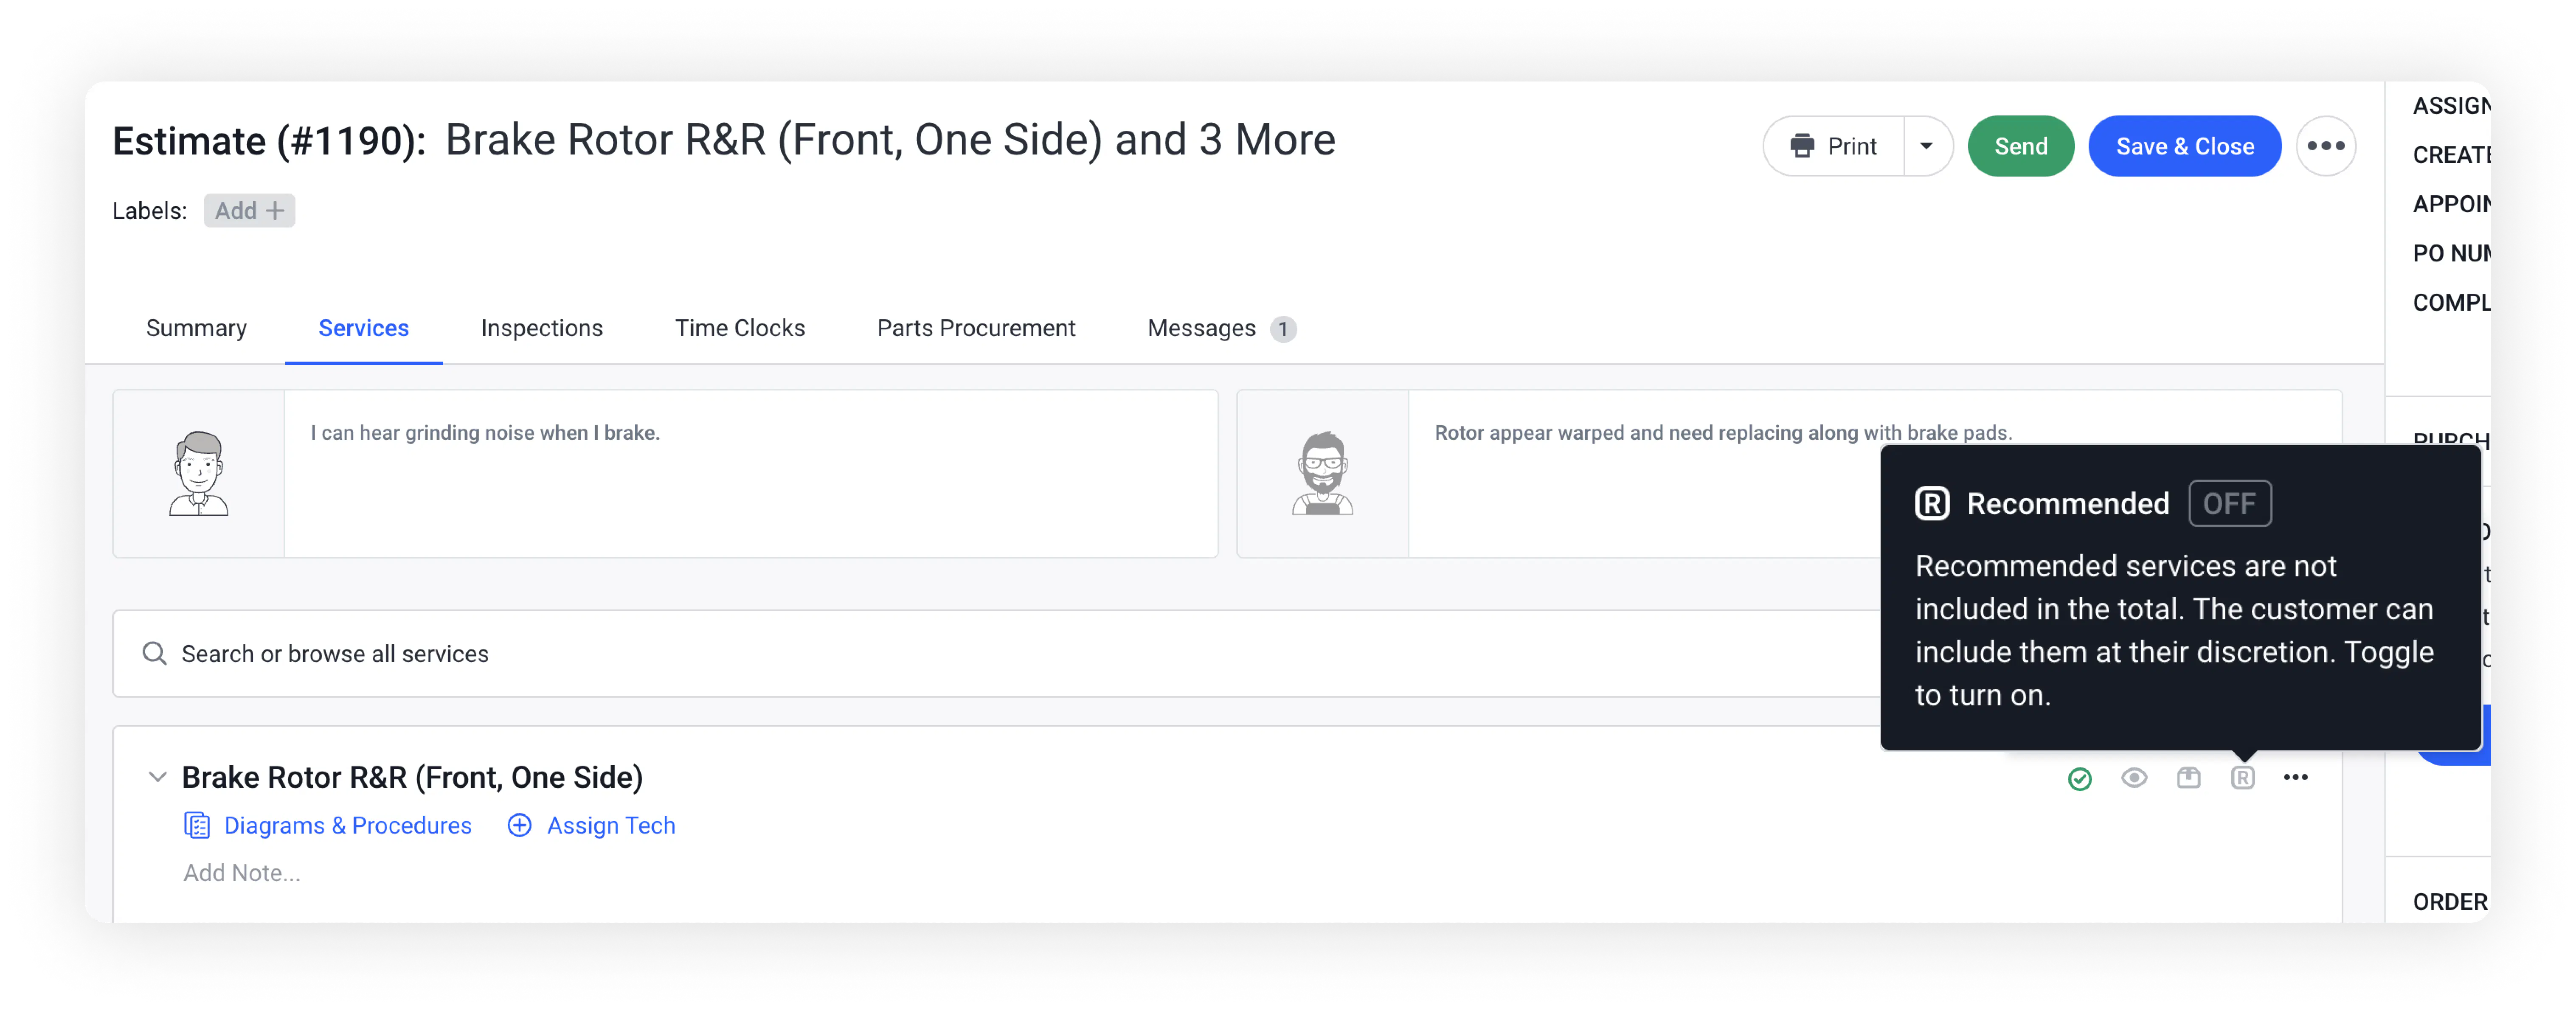Open the service row three-dot menu

point(2295,777)
